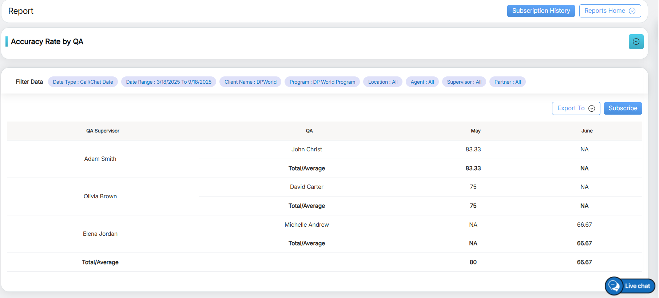Collapse the Accuracy Rate by QA panel
Image resolution: width=659 pixels, height=298 pixels.
[636, 41]
